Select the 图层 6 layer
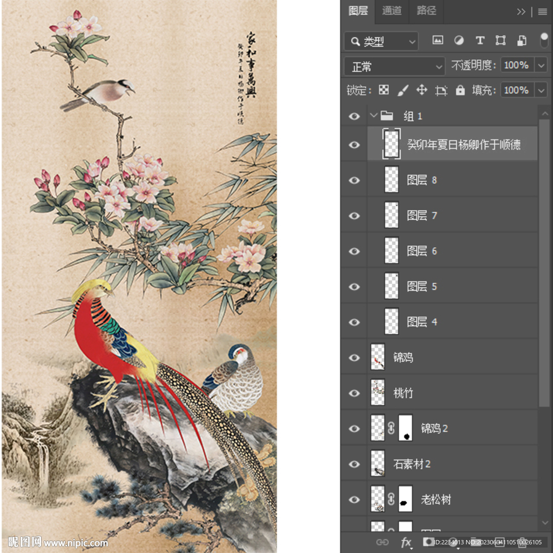This screenshot has width=553, height=553. tap(453, 251)
